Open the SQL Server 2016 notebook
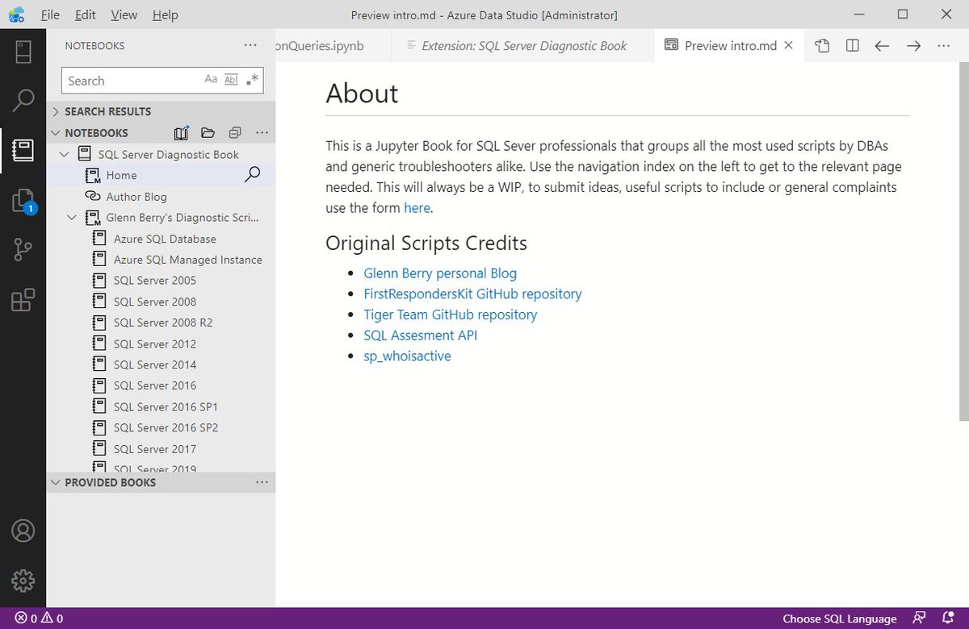Screen dimensions: 969x629 pos(155,385)
